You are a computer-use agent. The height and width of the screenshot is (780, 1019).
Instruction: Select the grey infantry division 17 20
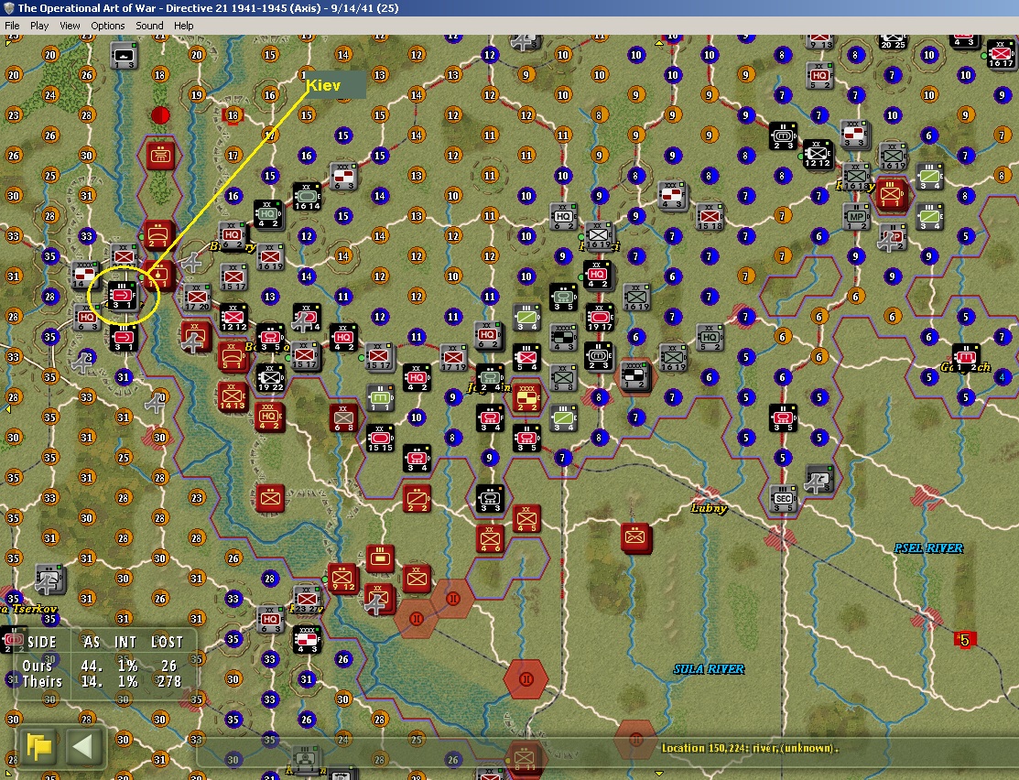pyautogui.click(x=196, y=298)
